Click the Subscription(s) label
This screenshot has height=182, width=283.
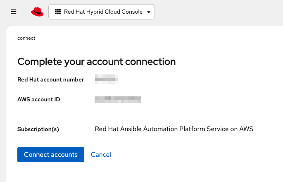click(38, 129)
